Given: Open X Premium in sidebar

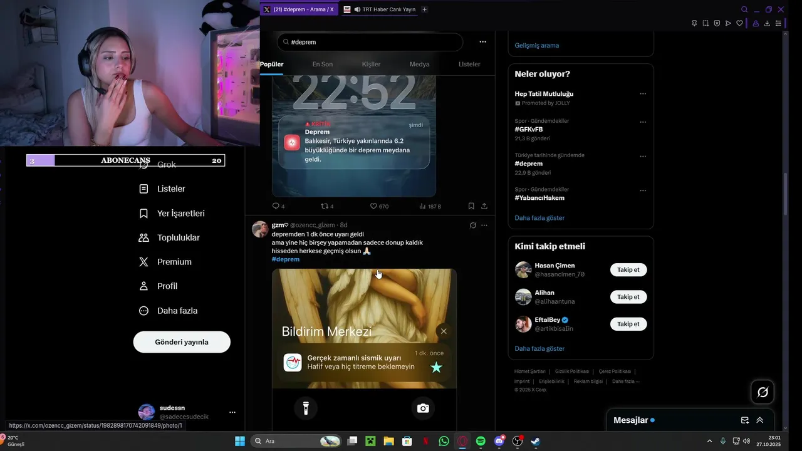Looking at the screenshot, I should [x=165, y=262].
